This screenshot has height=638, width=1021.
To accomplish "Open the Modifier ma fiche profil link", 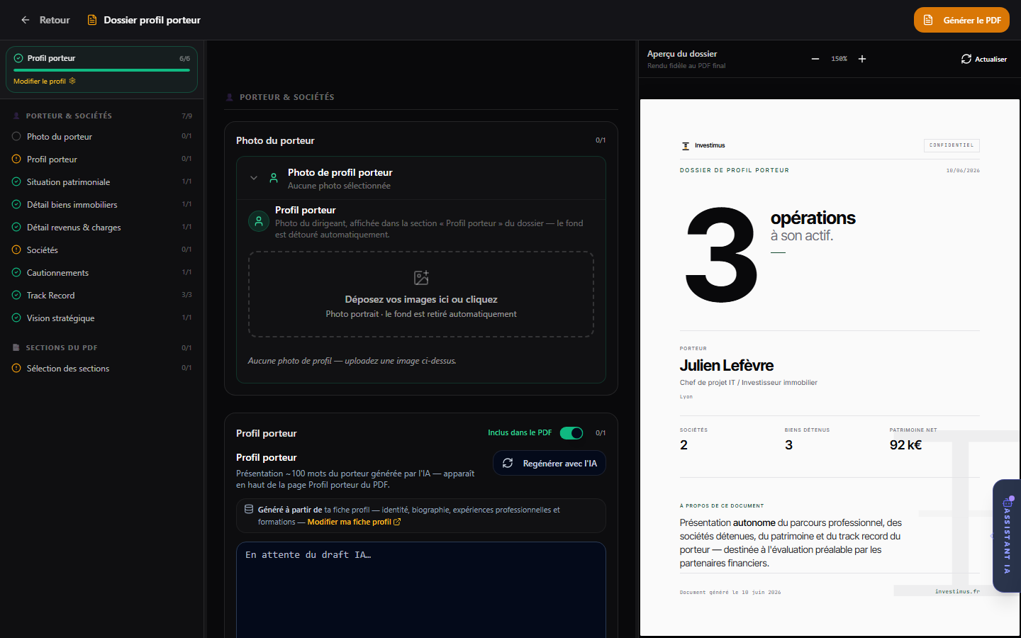I will click(354, 522).
